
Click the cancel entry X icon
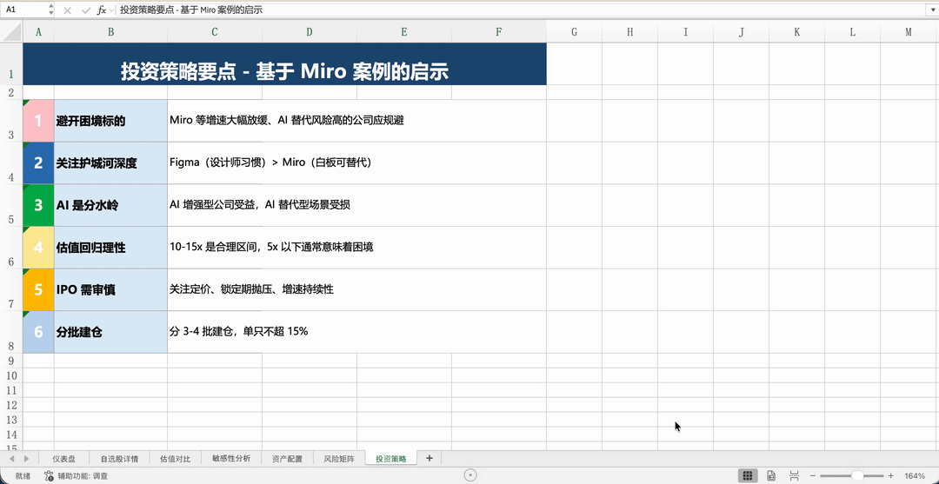(67, 10)
